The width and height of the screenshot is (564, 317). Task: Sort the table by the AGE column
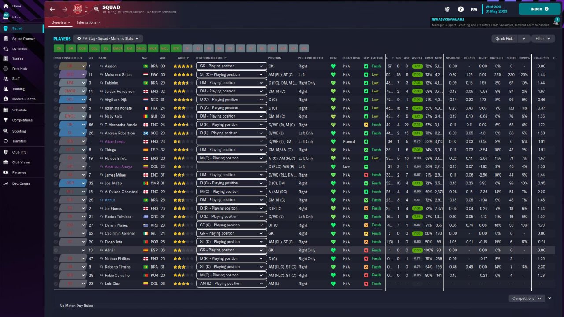pyautogui.click(x=163, y=58)
